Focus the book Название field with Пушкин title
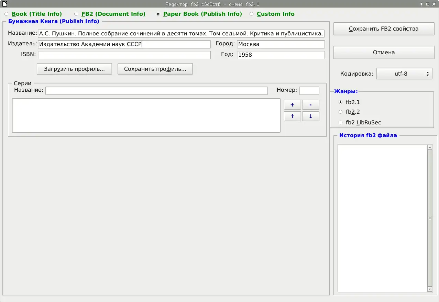Viewport: 439px width, 302px height. point(181,34)
